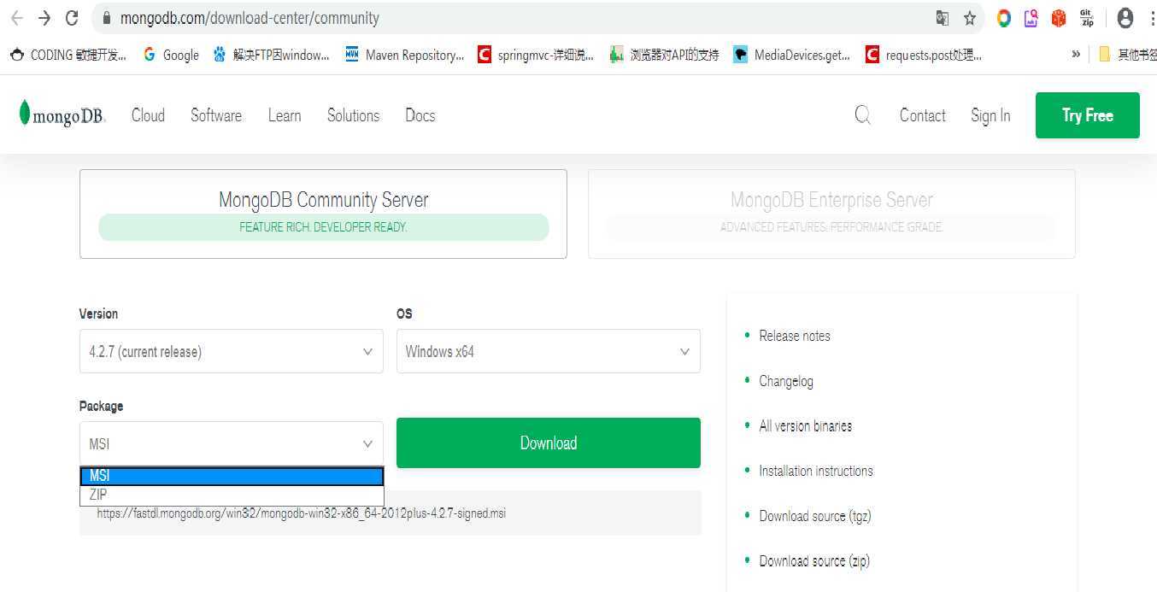Click the red cube extension icon
The height and width of the screenshot is (592, 1157).
[x=1059, y=18]
